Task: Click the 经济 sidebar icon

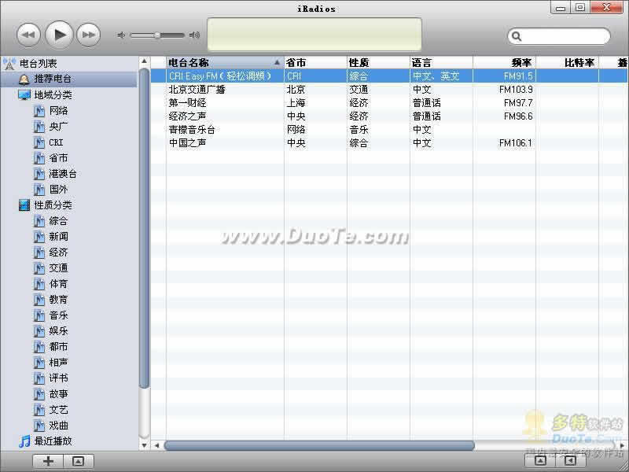Action: click(39, 253)
